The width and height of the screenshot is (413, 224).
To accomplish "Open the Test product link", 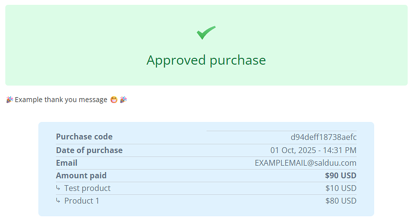I will click(x=87, y=188).
